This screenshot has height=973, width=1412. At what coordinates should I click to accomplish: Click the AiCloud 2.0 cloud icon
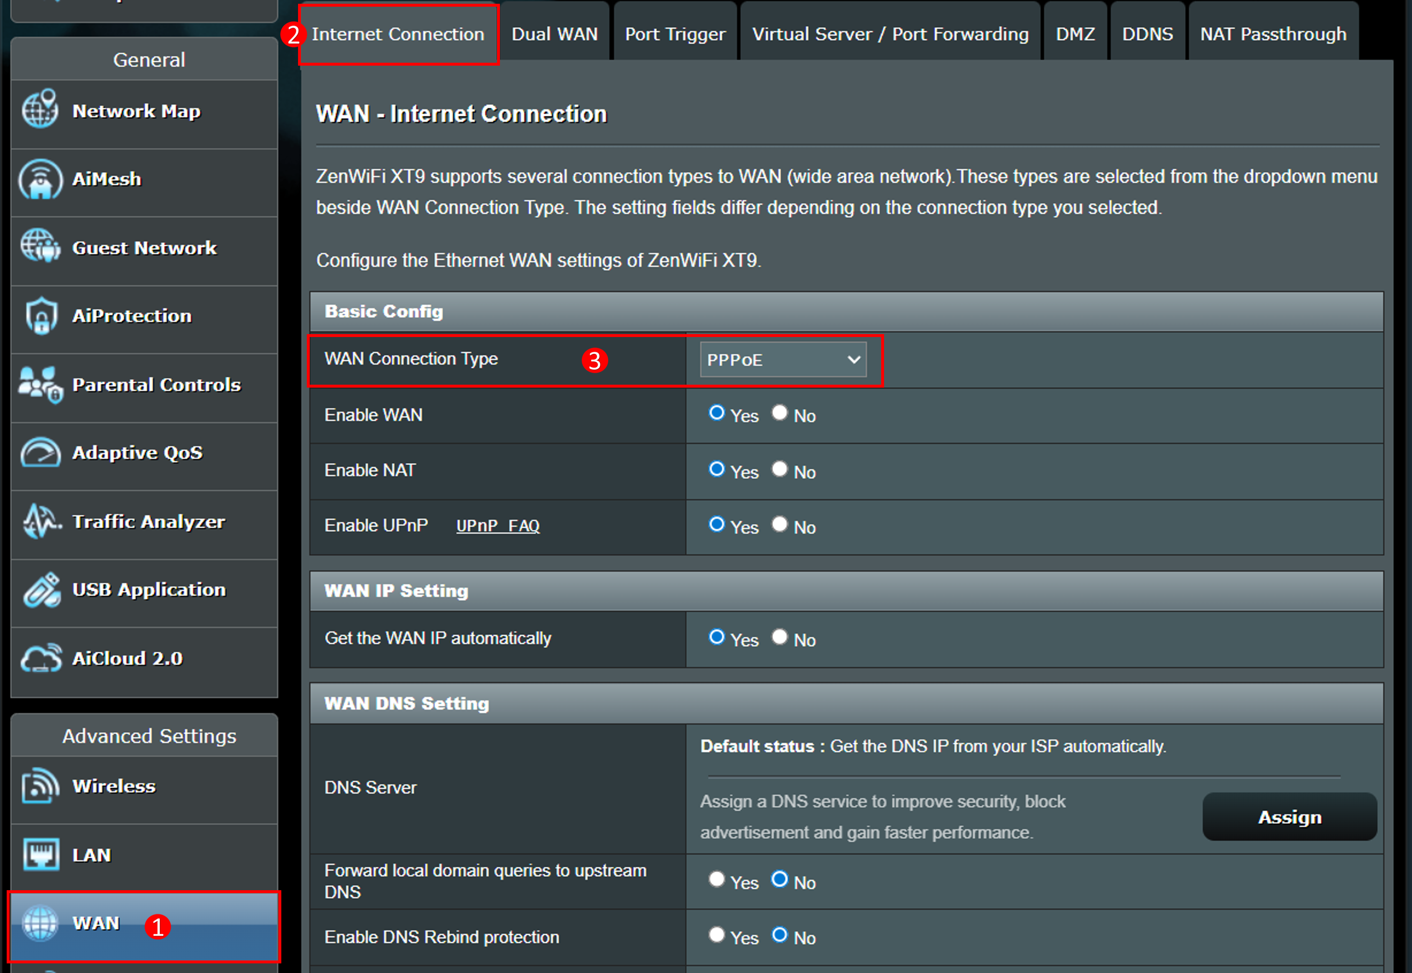click(x=41, y=659)
